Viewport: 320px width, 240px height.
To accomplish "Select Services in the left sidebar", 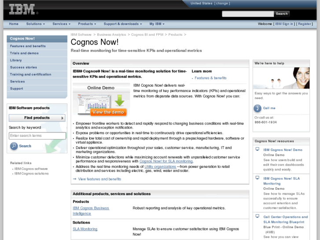I will point(37,81).
